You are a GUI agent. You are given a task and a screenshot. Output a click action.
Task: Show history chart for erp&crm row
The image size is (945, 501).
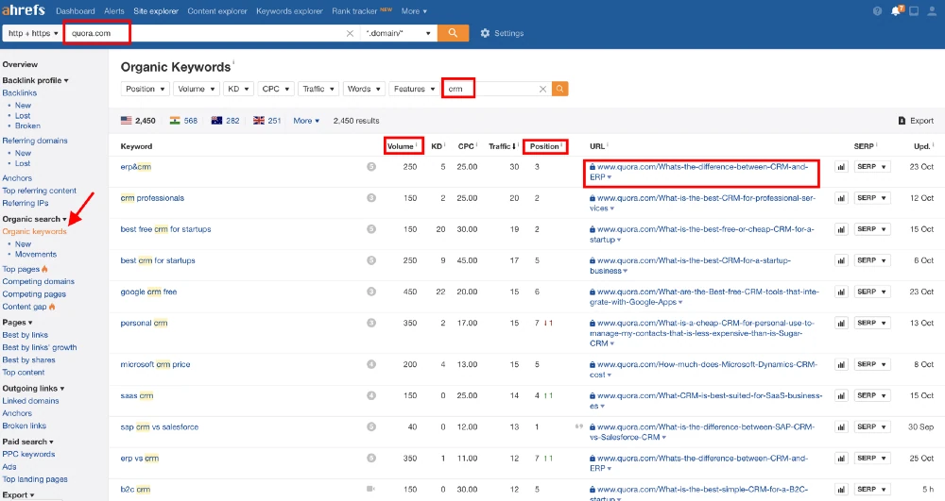pos(841,167)
